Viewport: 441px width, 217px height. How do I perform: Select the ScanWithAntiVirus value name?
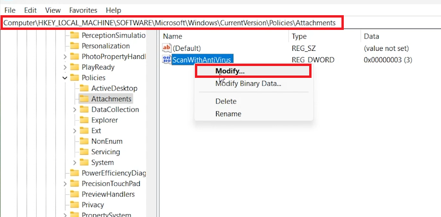(x=202, y=60)
